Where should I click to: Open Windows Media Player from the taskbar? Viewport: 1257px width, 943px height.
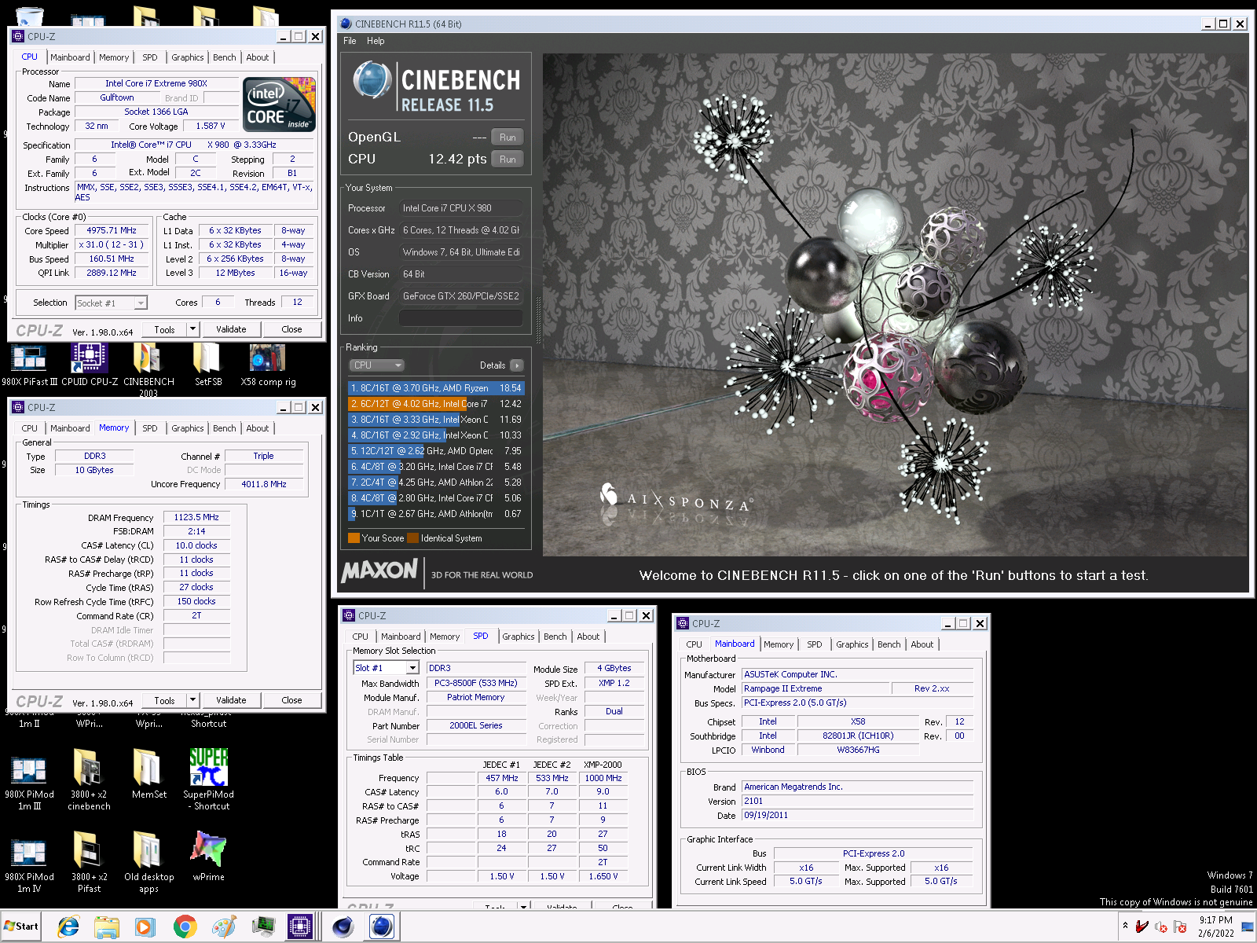coord(145,927)
